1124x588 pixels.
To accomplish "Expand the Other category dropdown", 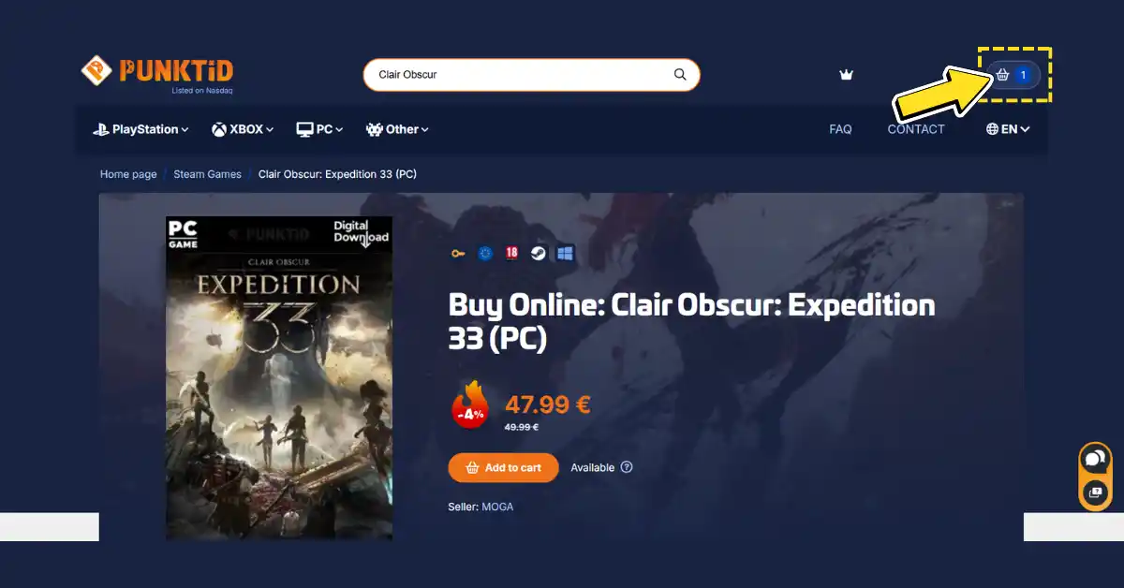I will pos(397,129).
